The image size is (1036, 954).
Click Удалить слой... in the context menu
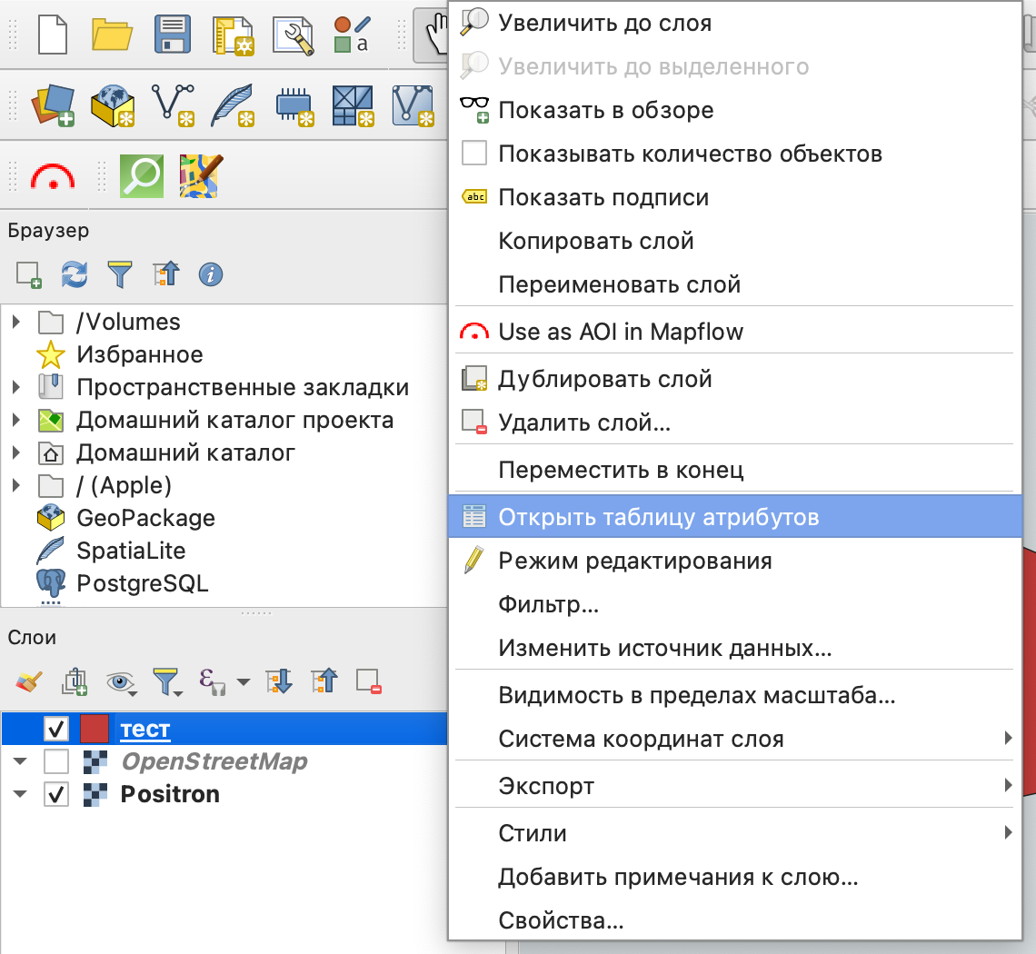click(x=584, y=422)
